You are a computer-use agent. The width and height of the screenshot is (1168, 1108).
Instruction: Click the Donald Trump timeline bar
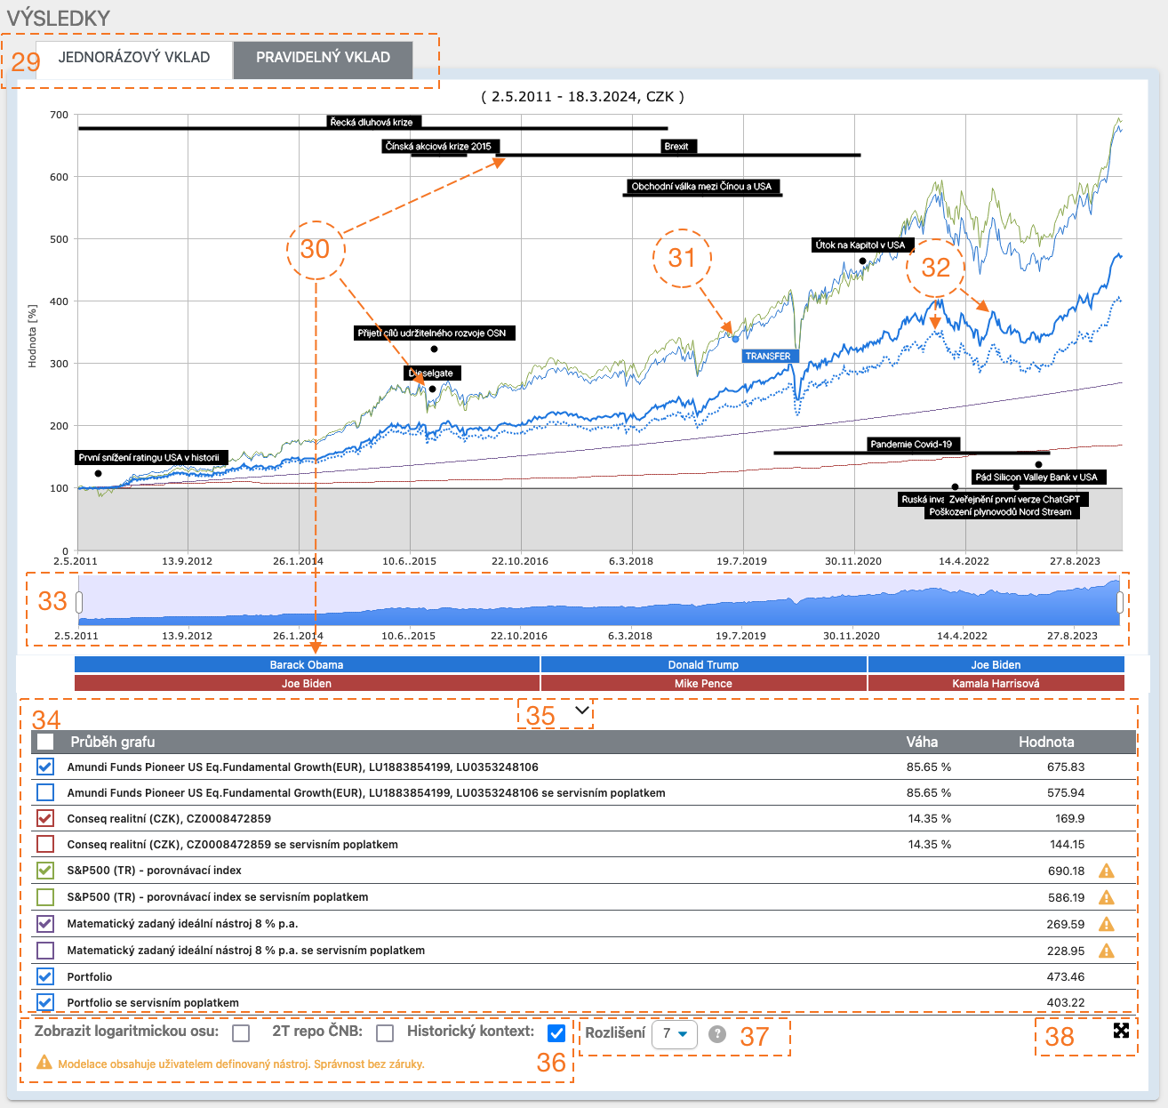(x=703, y=664)
